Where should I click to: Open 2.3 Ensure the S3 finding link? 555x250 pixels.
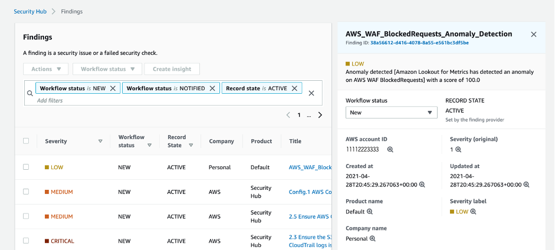tap(310, 241)
